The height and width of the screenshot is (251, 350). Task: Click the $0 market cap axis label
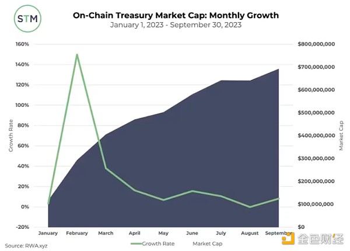point(301,227)
